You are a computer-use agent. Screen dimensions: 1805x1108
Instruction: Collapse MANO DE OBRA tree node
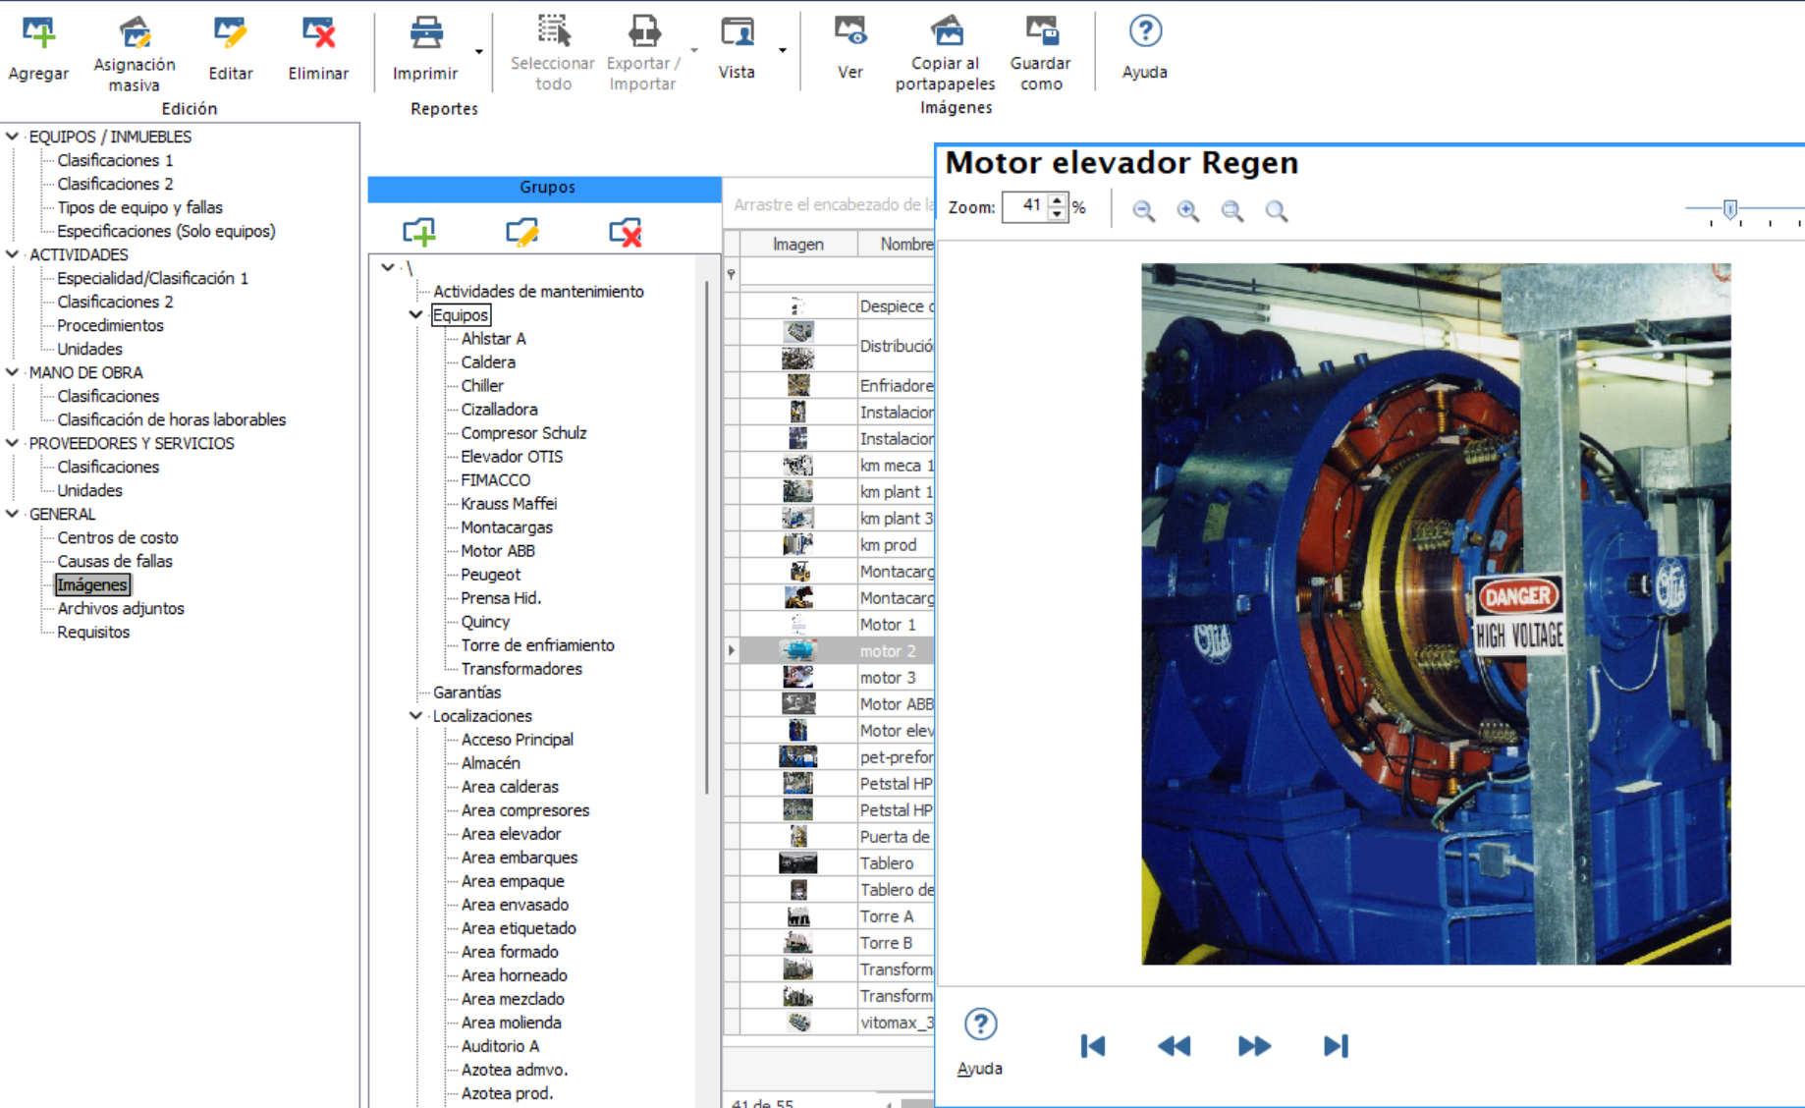tap(12, 372)
